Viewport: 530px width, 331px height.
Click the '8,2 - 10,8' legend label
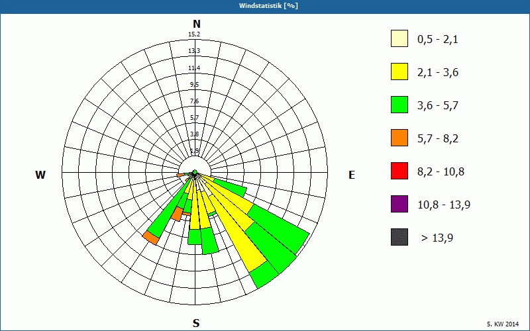[x=441, y=172]
